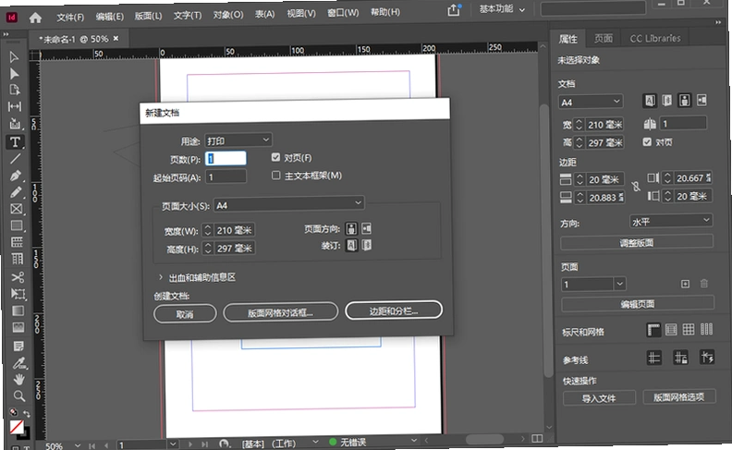
Task: Select left-to-right binding in dialog
Action: [351, 246]
